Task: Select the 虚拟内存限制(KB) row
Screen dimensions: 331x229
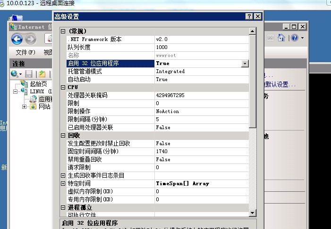Action: pyautogui.click(x=158, y=191)
